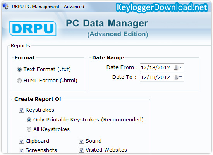Select Text Format (.txt) option

click(19, 69)
